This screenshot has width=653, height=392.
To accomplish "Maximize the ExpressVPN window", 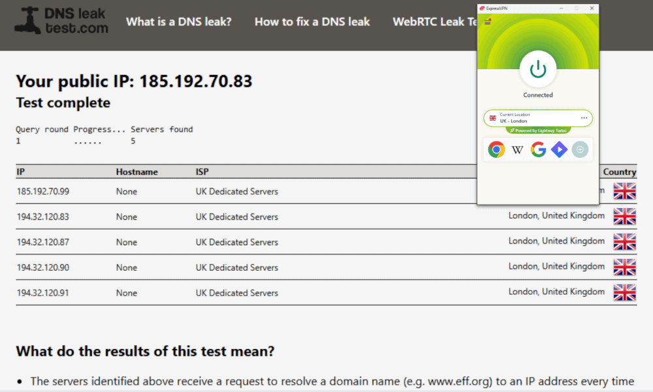I will click(577, 8).
